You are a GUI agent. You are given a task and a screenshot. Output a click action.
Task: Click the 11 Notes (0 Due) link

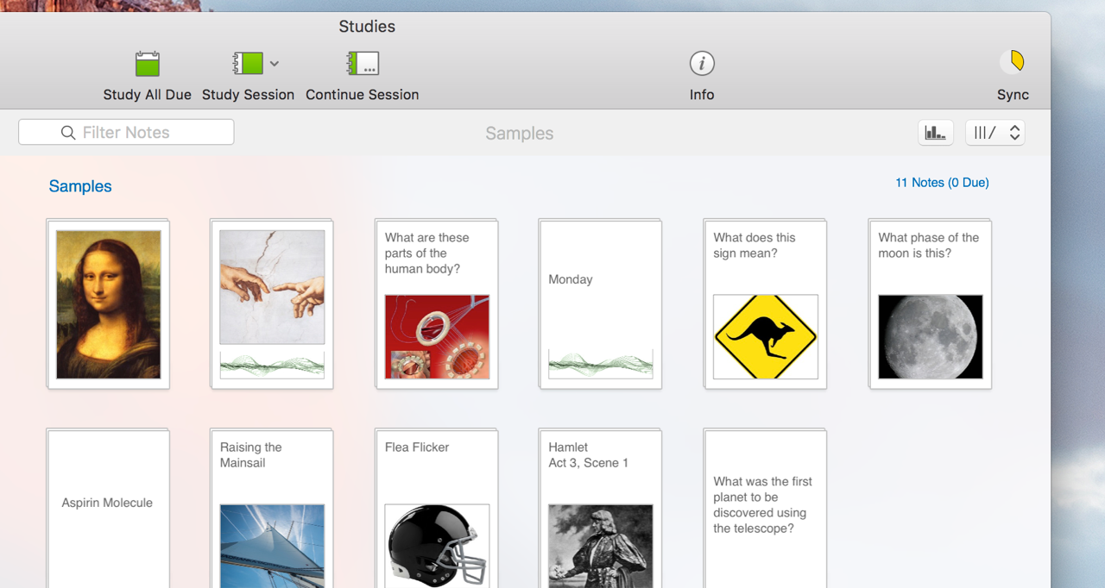point(942,183)
